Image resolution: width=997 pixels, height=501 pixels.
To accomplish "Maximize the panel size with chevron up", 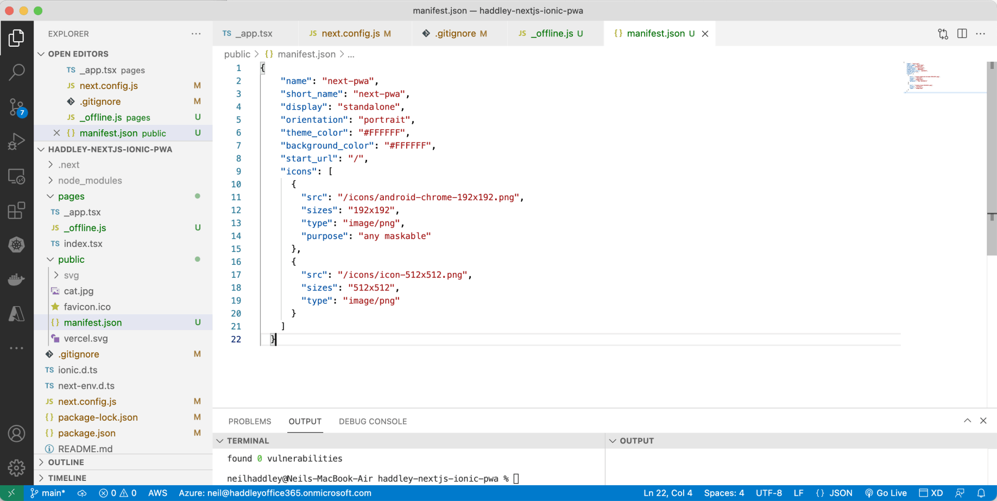I will tap(967, 421).
